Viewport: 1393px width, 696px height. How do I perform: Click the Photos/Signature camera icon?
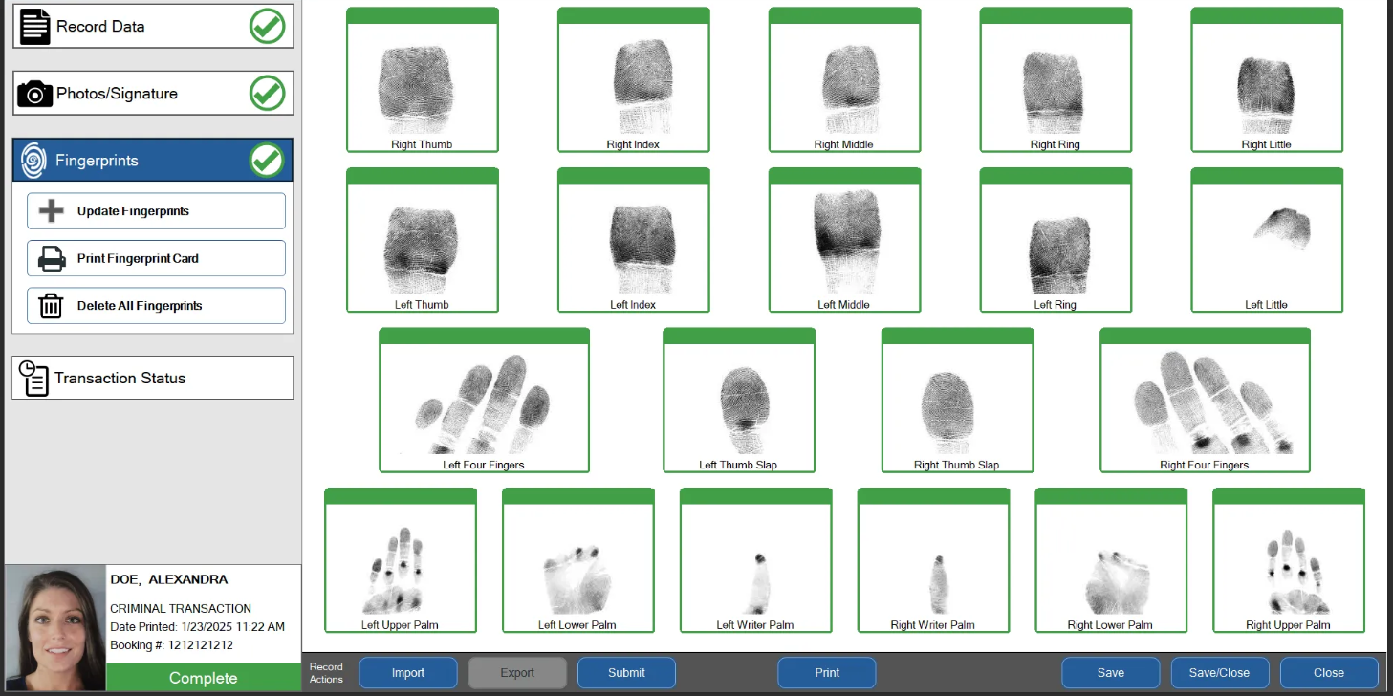[34, 94]
